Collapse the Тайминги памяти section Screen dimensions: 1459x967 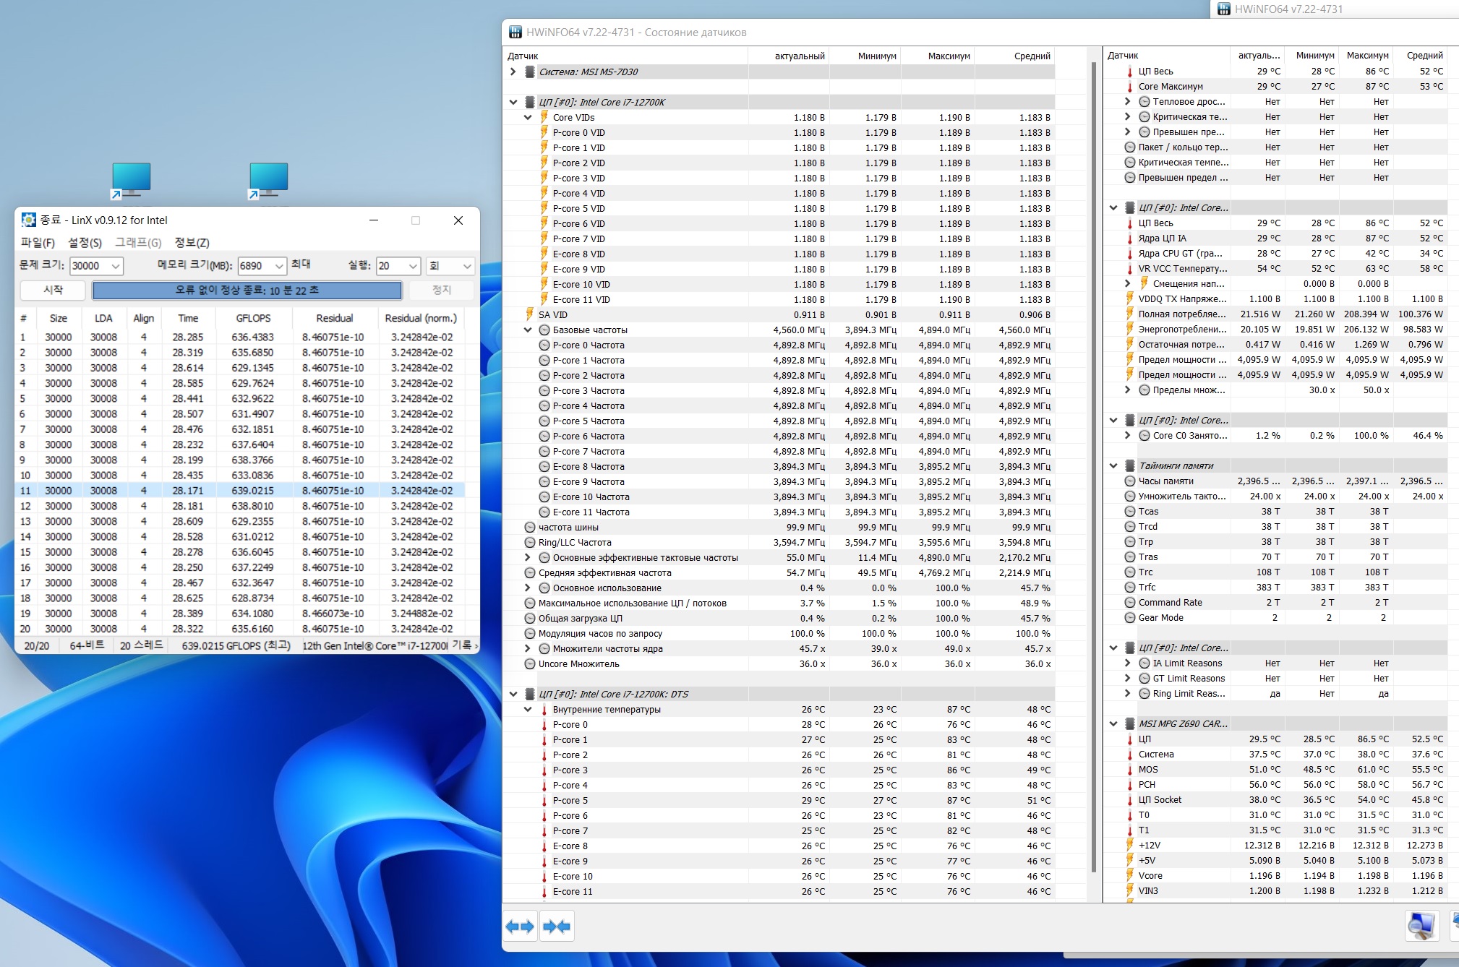[1113, 465]
